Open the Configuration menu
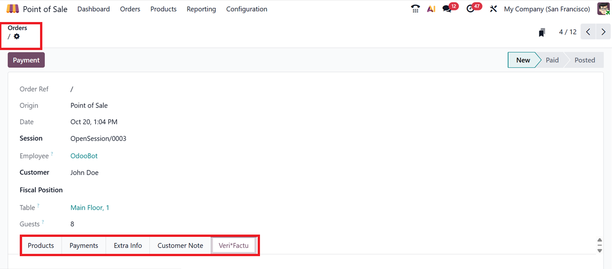This screenshot has height=269, width=612. [x=247, y=9]
